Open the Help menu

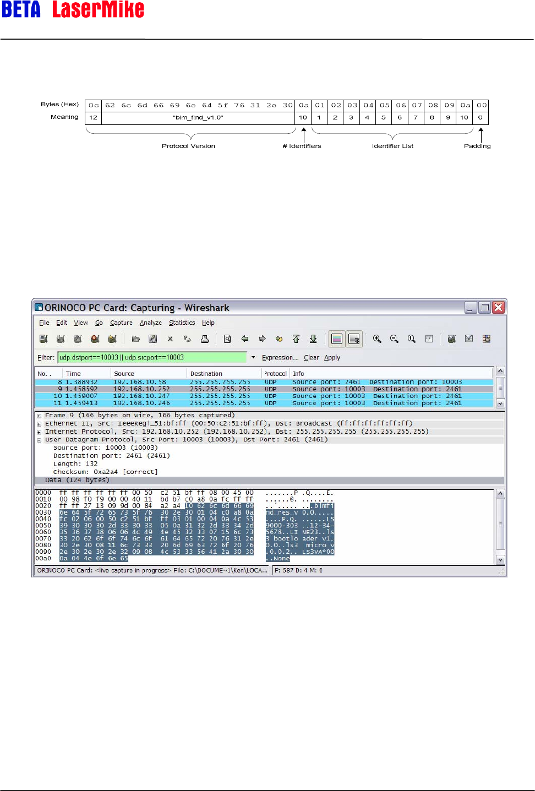point(208,323)
